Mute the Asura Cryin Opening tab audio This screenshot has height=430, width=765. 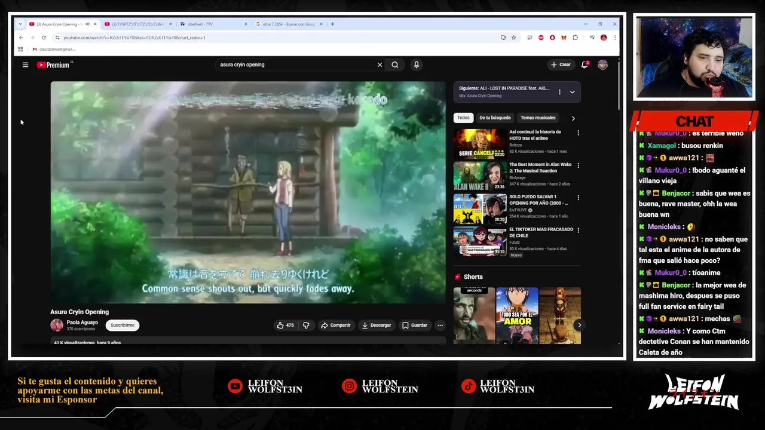pos(87,24)
